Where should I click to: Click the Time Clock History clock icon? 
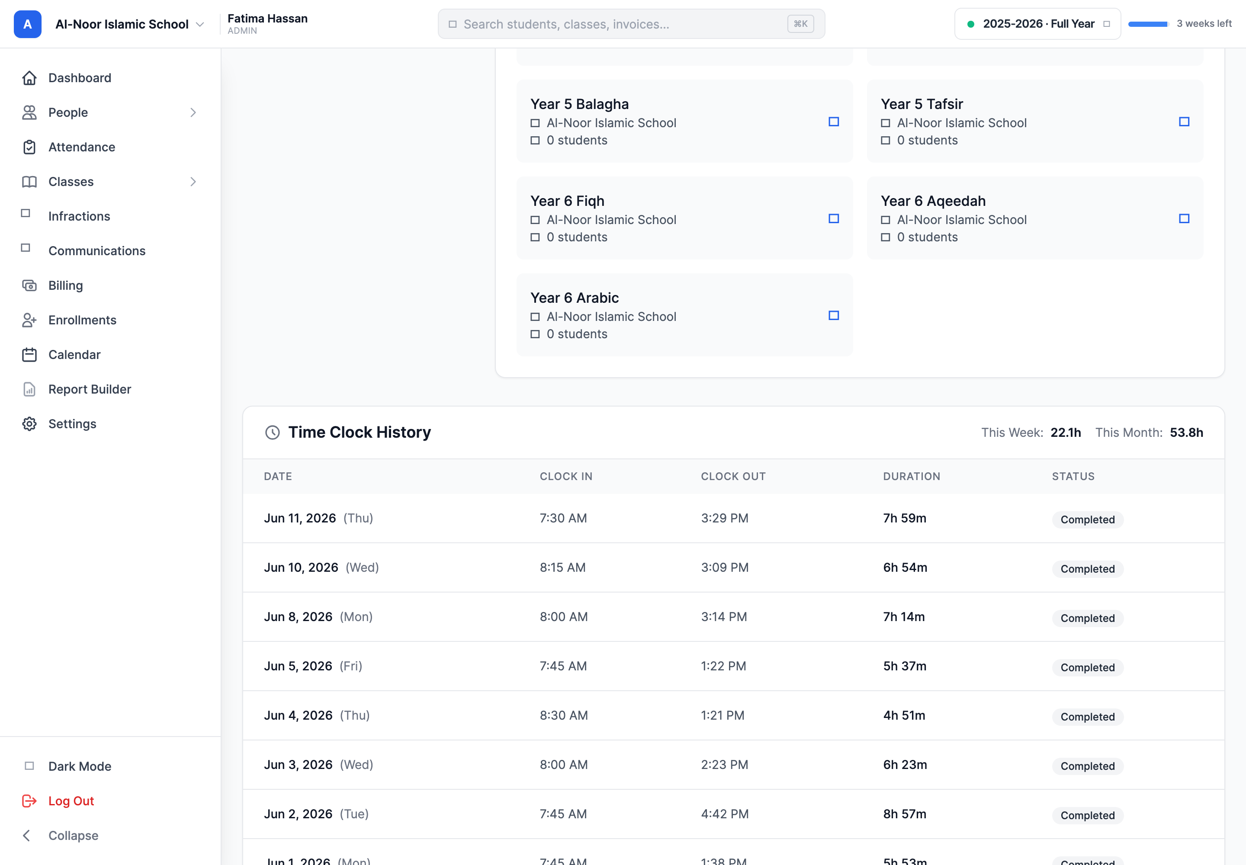tap(272, 432)
